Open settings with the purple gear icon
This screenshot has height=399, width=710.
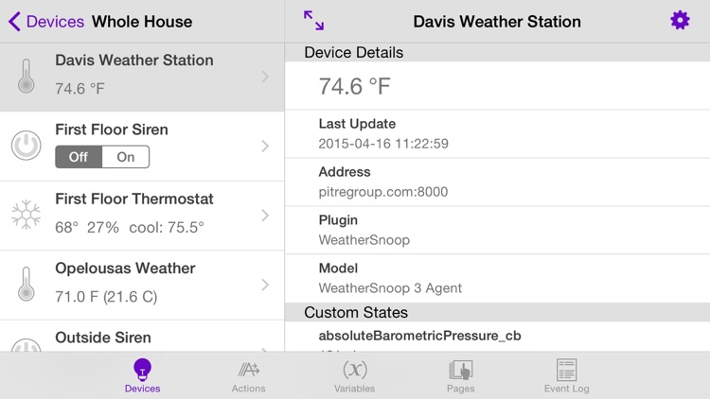click(680, 21)
